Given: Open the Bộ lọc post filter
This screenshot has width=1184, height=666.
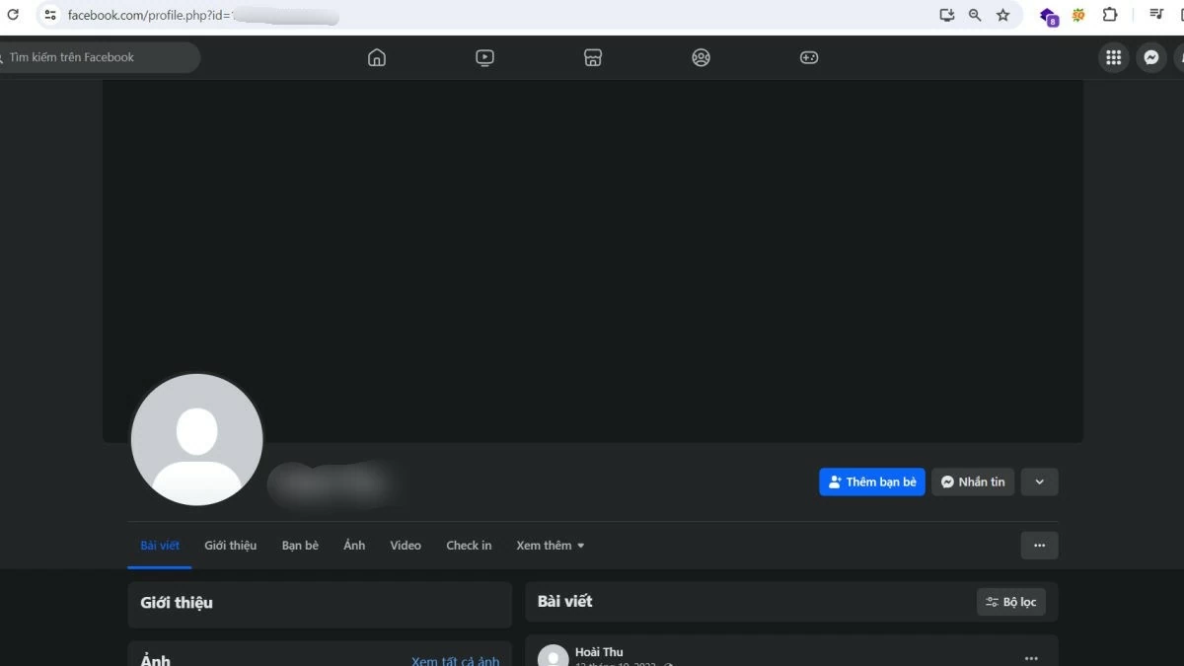Looking at the screenshot, I should coord(1011,601).
